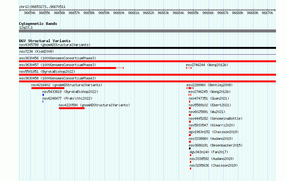Open nsv4216402 gnomADStructuralVariants entry
Viewport: 285px width, 181px height.
[67, 85]
